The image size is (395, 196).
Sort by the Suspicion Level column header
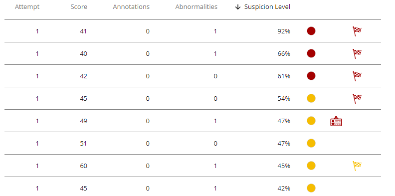(267, 7)
